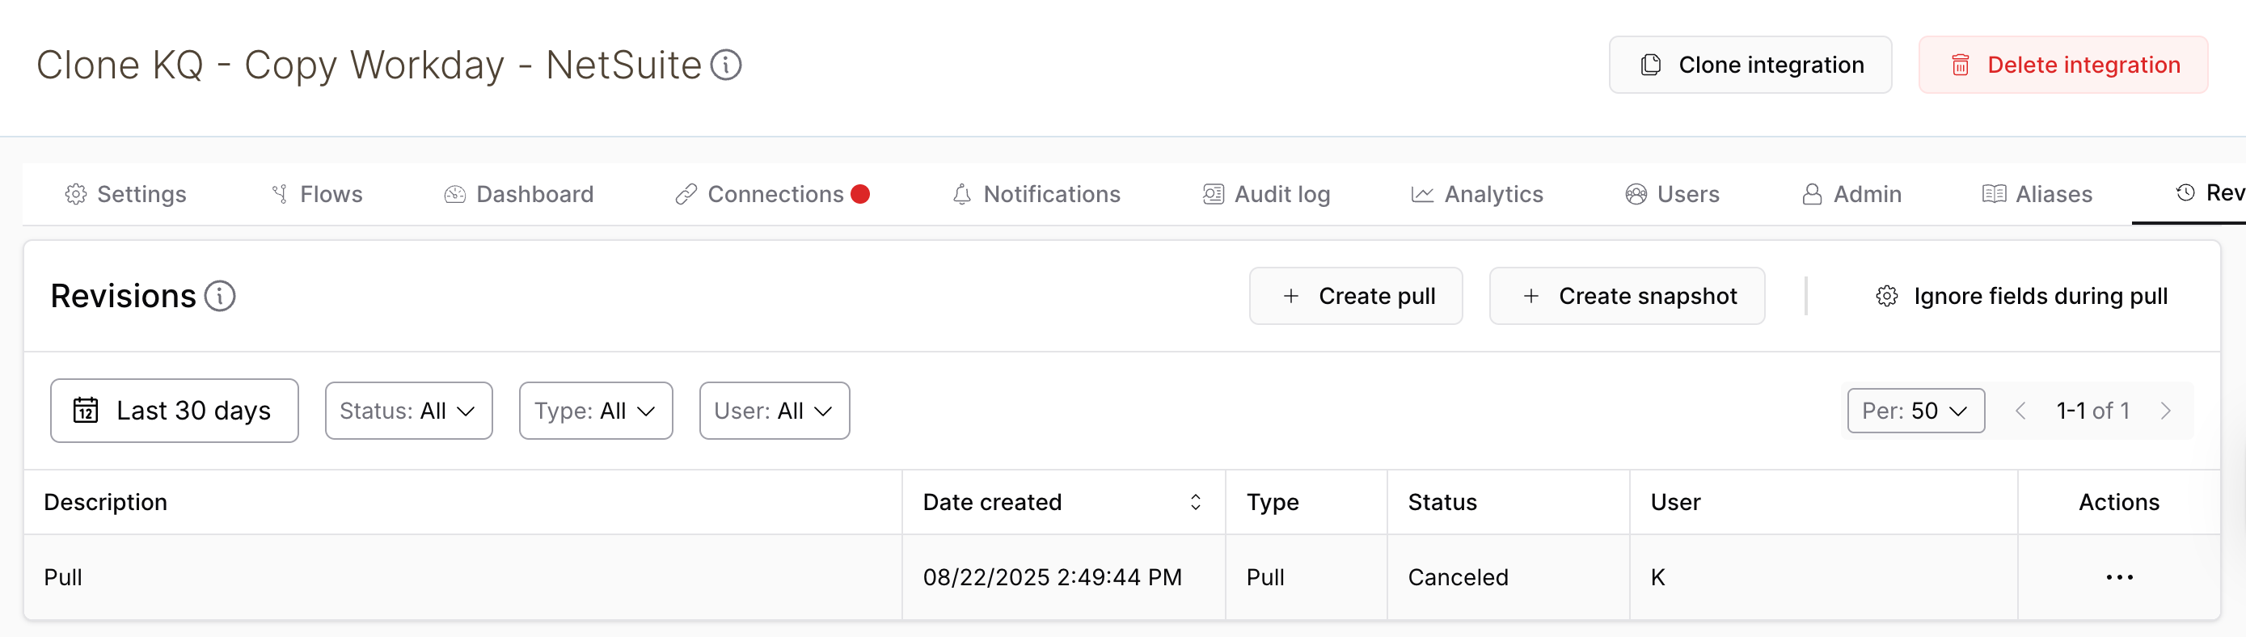This screenshot has width=2246, height=637.
Task: Click the trash icon on Delete integration
Action: tap(1960, 65)
